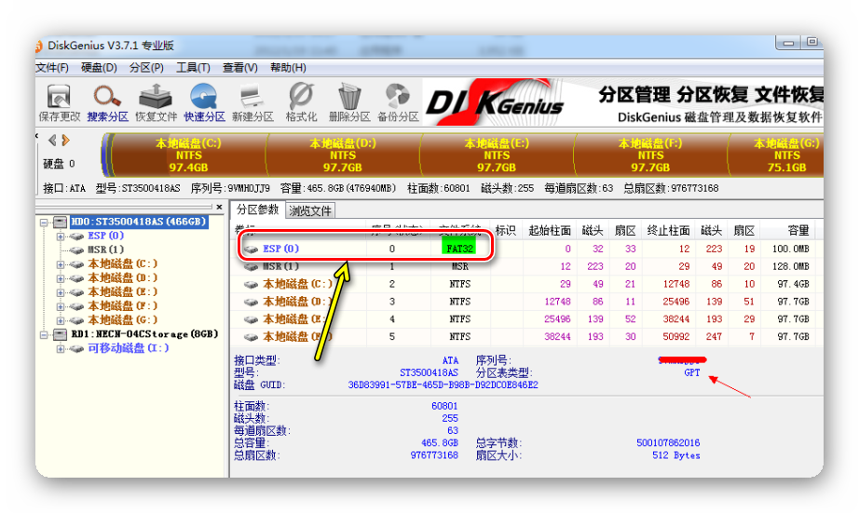The image size is (859, 513).
Task: Select the ESP (0) row in partition table
Action: [x=525, y=250]
